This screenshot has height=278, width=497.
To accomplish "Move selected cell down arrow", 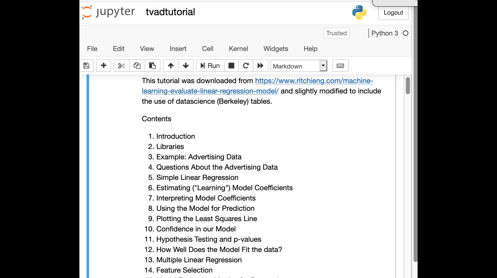I will (x=186, y=66).
